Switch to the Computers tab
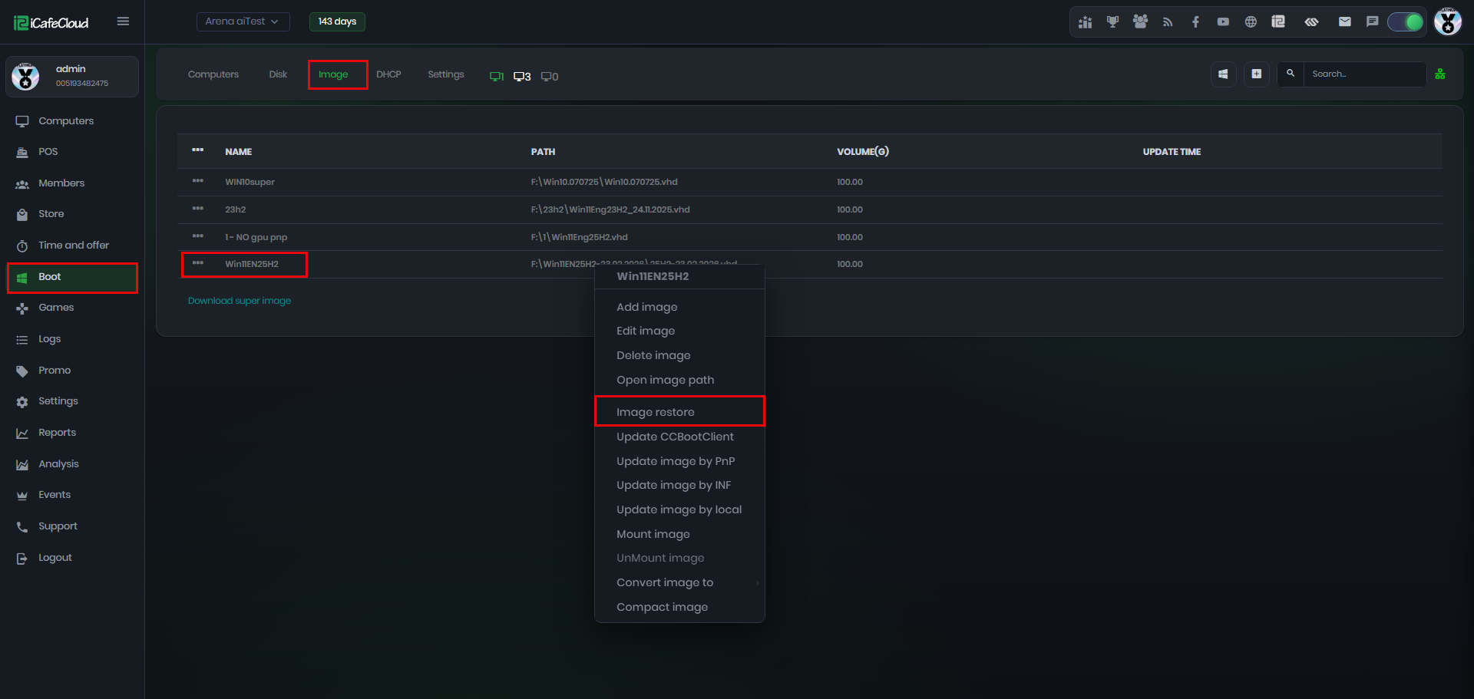 coord(213,74)
